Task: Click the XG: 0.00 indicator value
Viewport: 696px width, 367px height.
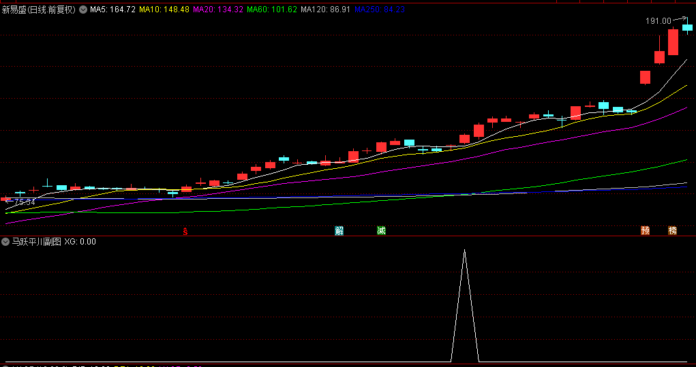Action: coord(80,242)
